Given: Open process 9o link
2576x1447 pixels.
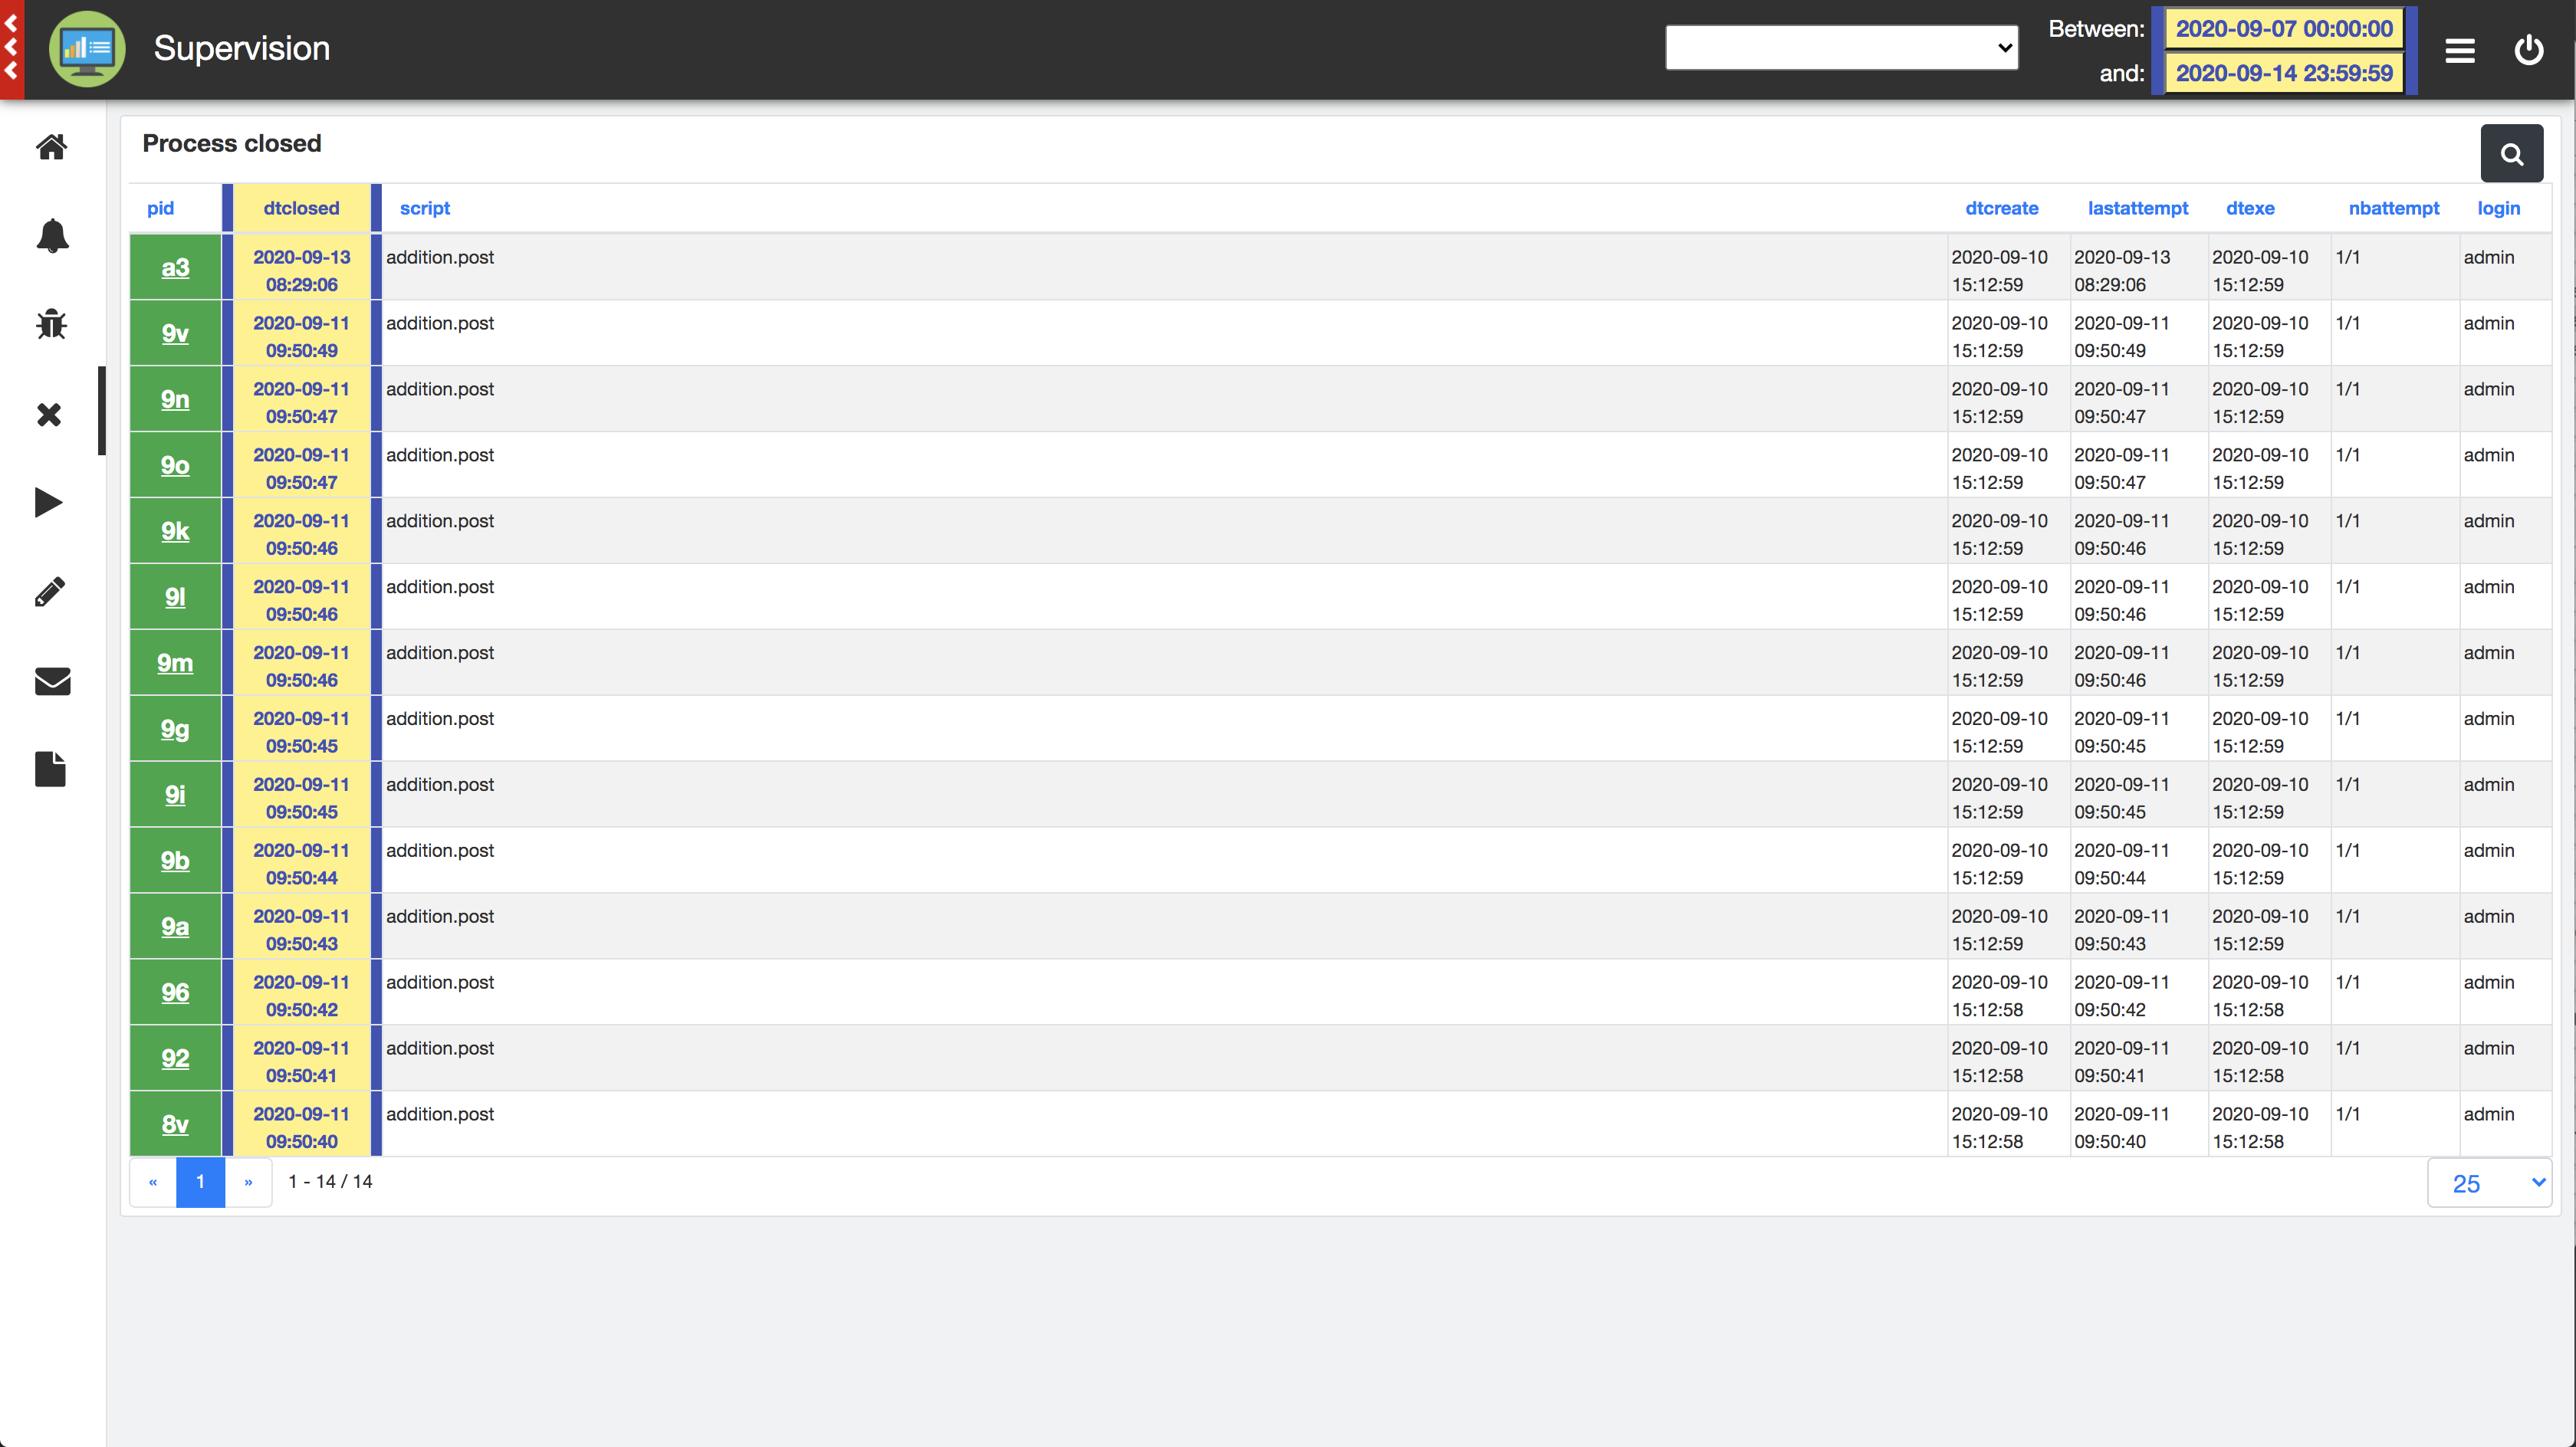Looking at the screenshot, I should click(x=175, y=465).
